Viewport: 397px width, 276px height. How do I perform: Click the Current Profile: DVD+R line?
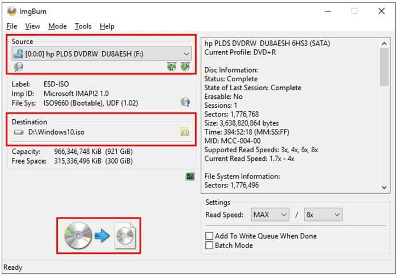click(240, 52)
